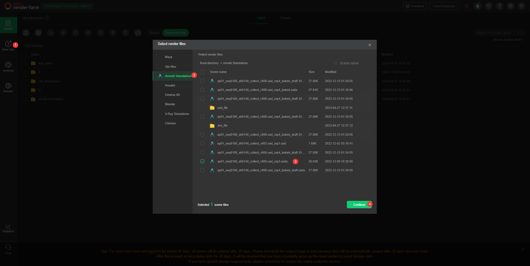
Task: Select Maya in the software list
Action: pos(173,57)
